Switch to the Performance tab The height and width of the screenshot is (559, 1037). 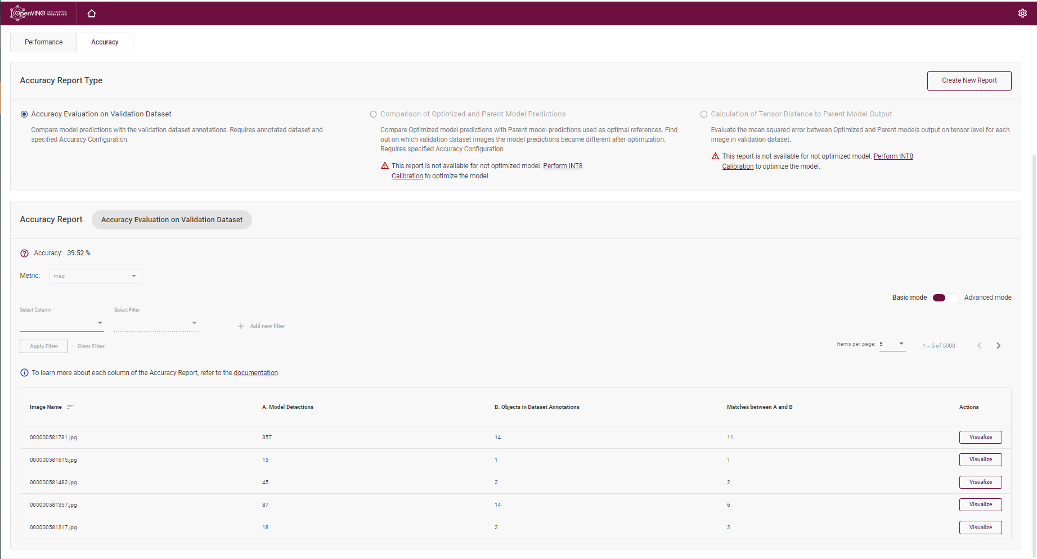tap(43, 42)
